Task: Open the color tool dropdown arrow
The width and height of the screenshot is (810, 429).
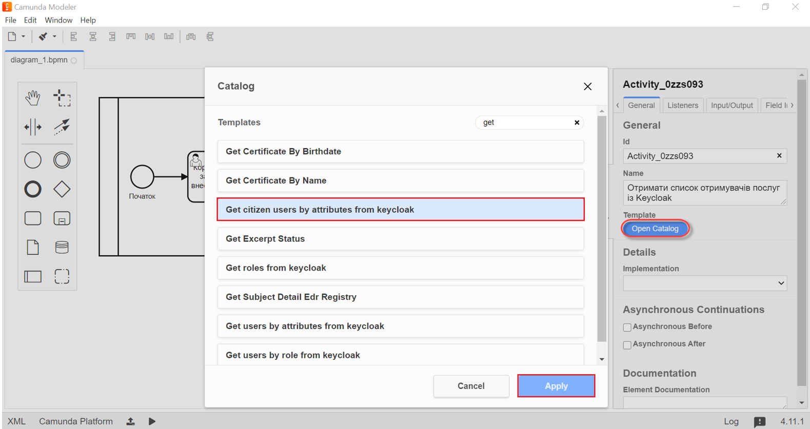Action: point(54,36)
